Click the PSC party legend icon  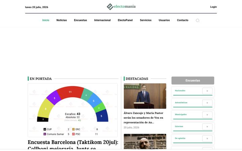(x=74, y=134)
